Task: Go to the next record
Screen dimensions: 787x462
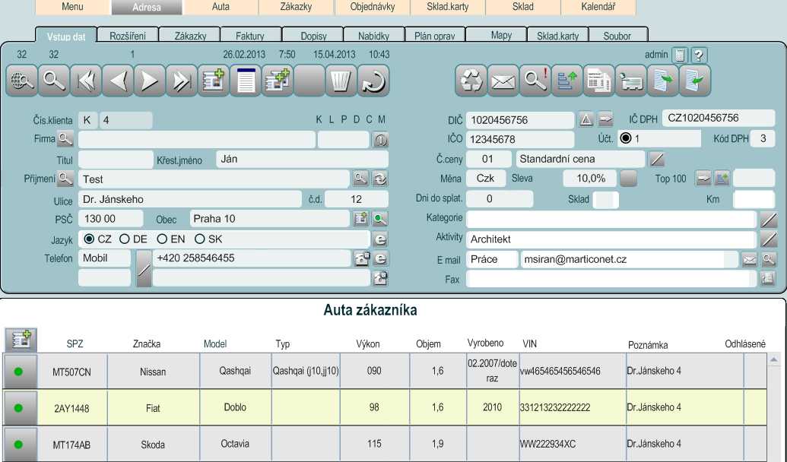Action: tap(150, 81)
